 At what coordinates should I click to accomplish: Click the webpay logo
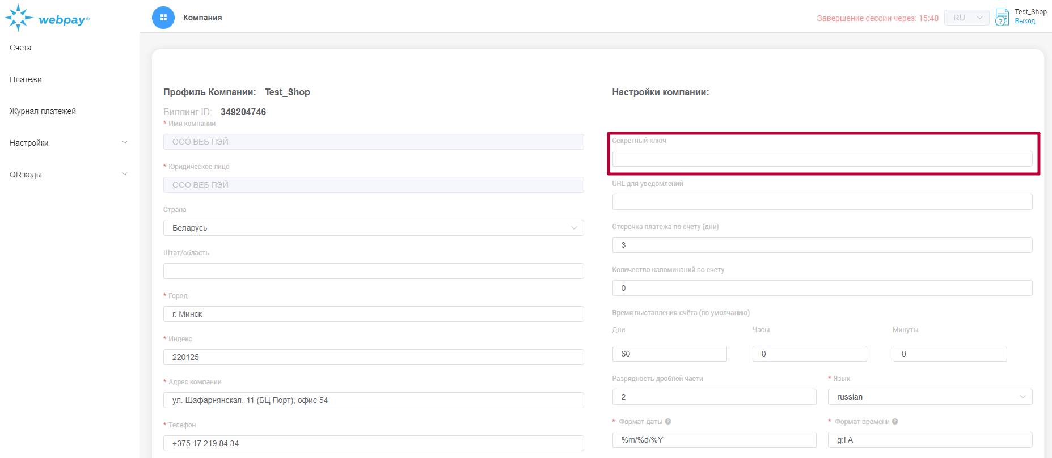coord(47,18)
